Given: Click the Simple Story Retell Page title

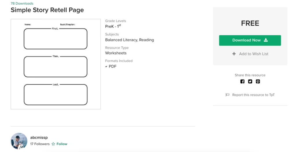Looking at the screenshot, I should [47, 10].
